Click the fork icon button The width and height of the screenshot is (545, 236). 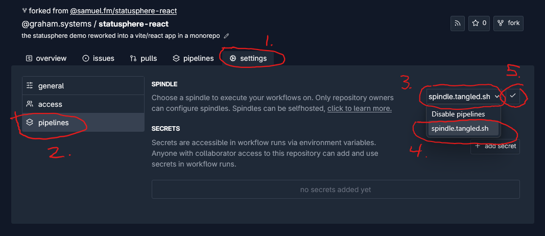coord(508,23)
